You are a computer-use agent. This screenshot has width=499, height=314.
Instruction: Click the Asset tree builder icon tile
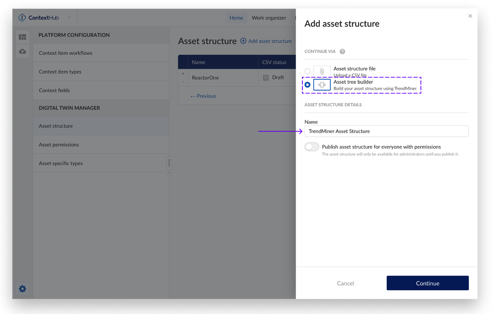point(322,85)
